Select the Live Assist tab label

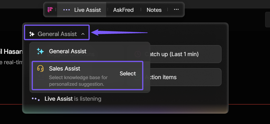pos(88,10)
